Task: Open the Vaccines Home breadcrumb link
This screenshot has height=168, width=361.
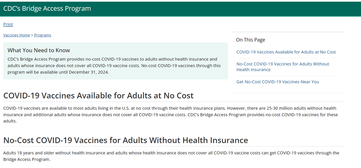Action: [17, 35]
